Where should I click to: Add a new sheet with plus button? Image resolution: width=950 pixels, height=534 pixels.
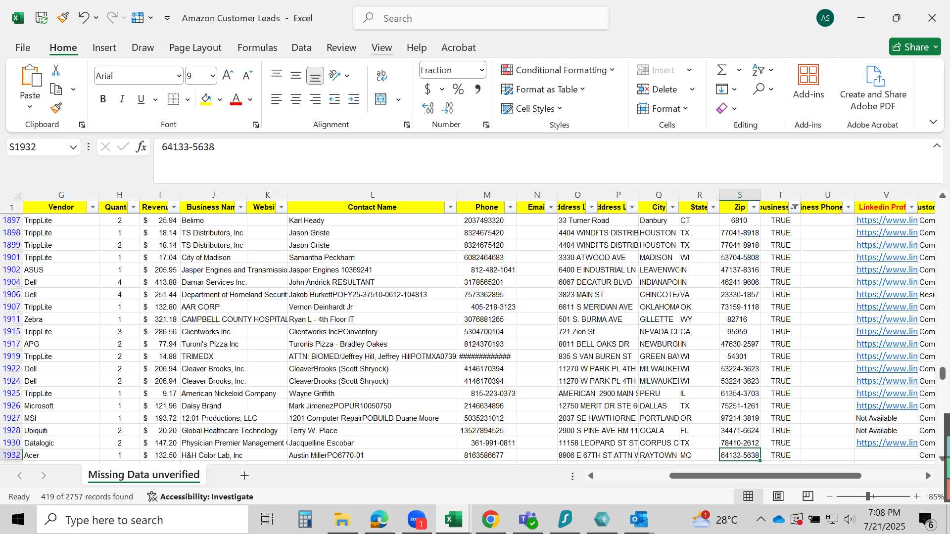[244, 476]
